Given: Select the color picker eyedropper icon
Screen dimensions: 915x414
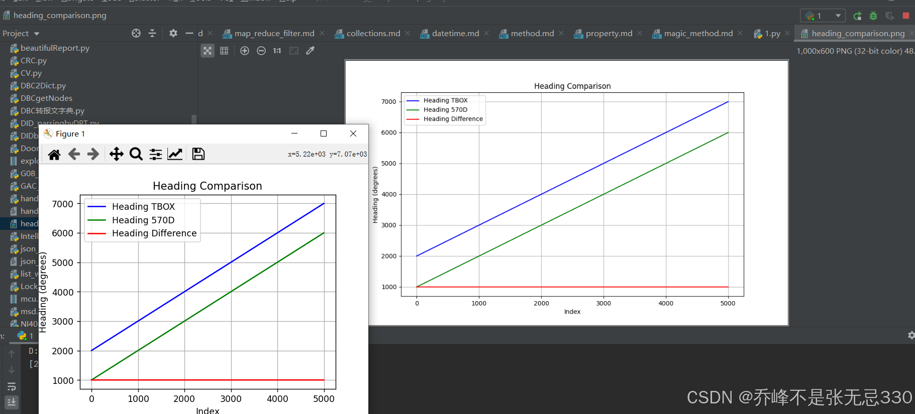Looking at the screenshot, I should pos(311,51).
